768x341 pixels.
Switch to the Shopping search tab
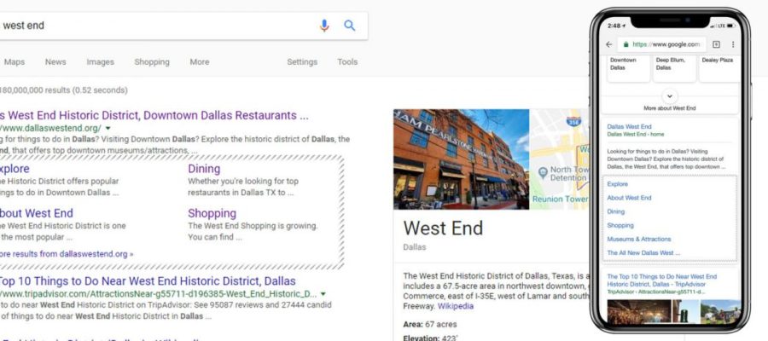tap(152, 62)
